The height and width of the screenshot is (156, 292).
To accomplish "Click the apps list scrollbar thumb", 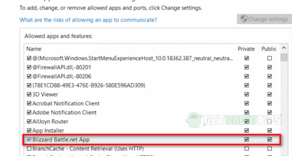I will [284, 57].
